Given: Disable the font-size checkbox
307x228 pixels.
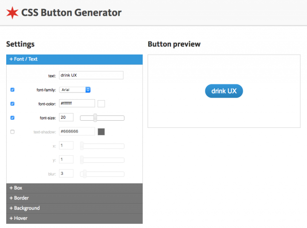Looking at the screenshot, I should 12,118.
